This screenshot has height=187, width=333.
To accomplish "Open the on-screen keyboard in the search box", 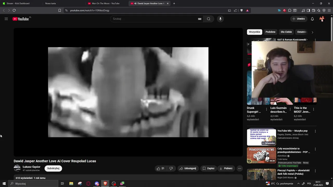I will click(200, 19).
